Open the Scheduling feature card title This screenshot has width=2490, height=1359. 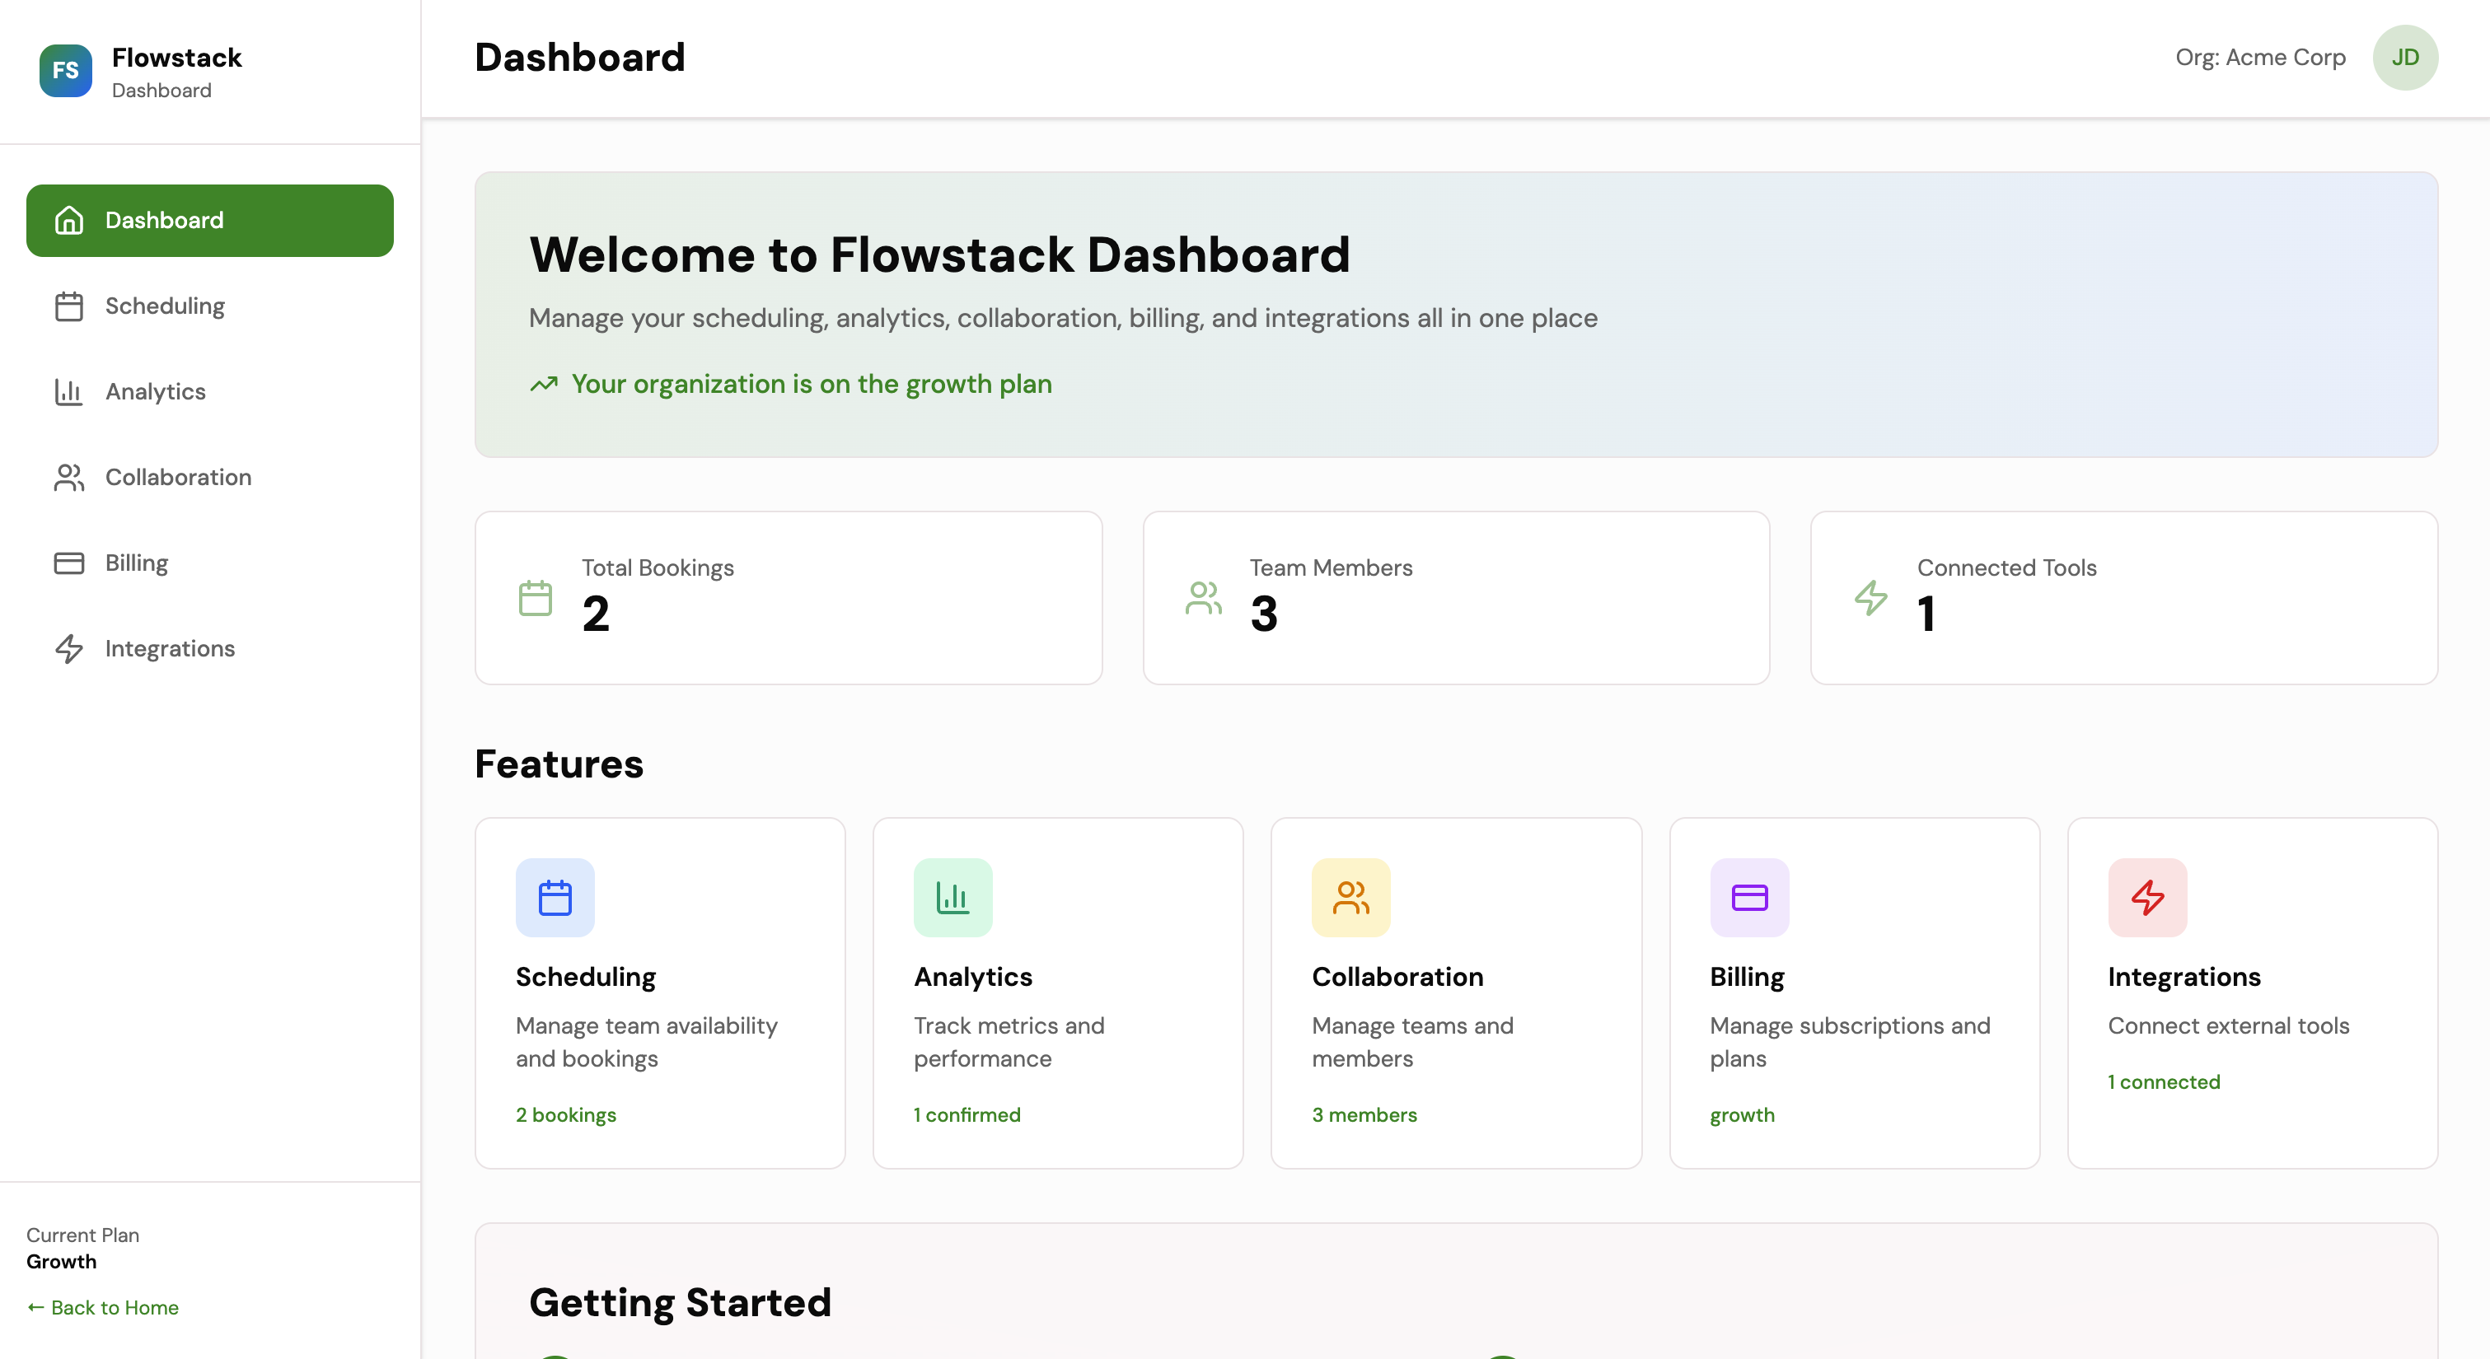(x=586, y=977)
